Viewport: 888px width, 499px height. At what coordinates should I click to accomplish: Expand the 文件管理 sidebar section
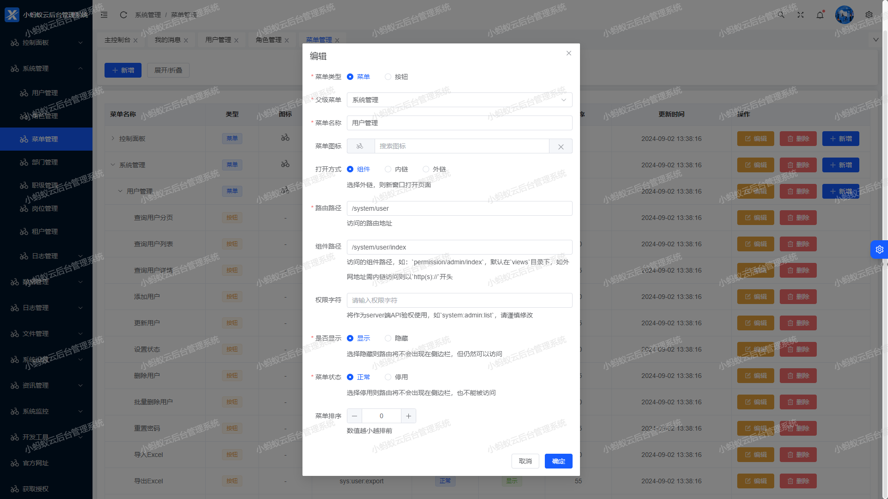[46, 334]
